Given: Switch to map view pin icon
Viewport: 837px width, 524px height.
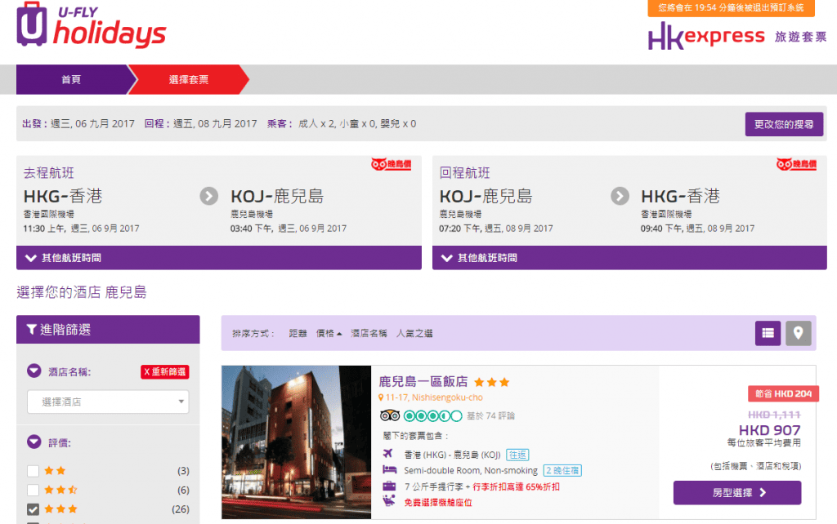Looking at the screenshot, I should (799, 333).
